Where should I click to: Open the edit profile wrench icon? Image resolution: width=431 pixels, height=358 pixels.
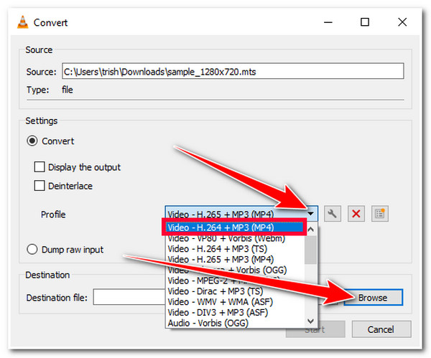pyautogui.click(x=333, y=214)
